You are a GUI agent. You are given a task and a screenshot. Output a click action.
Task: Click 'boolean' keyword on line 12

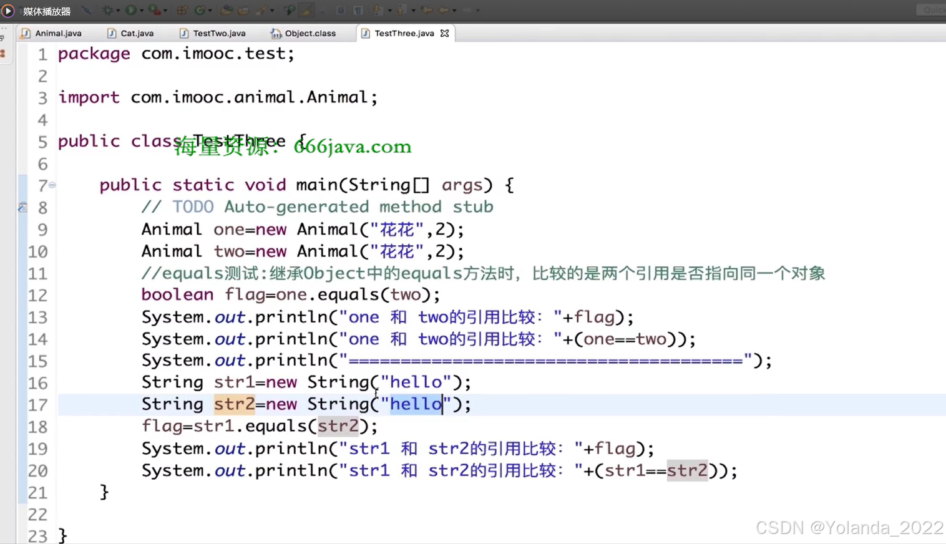(x=177, y=294)
